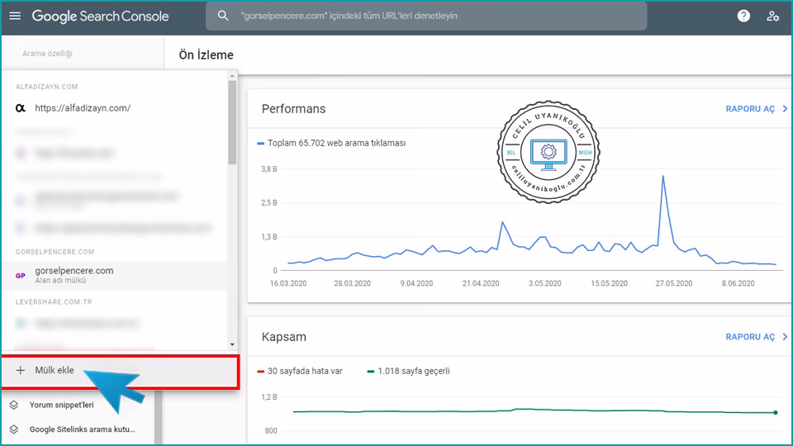Viewport: 793px width, 446px height.
Task: Click the Mülk ekle add property button
Action: (x=120, y=372)
